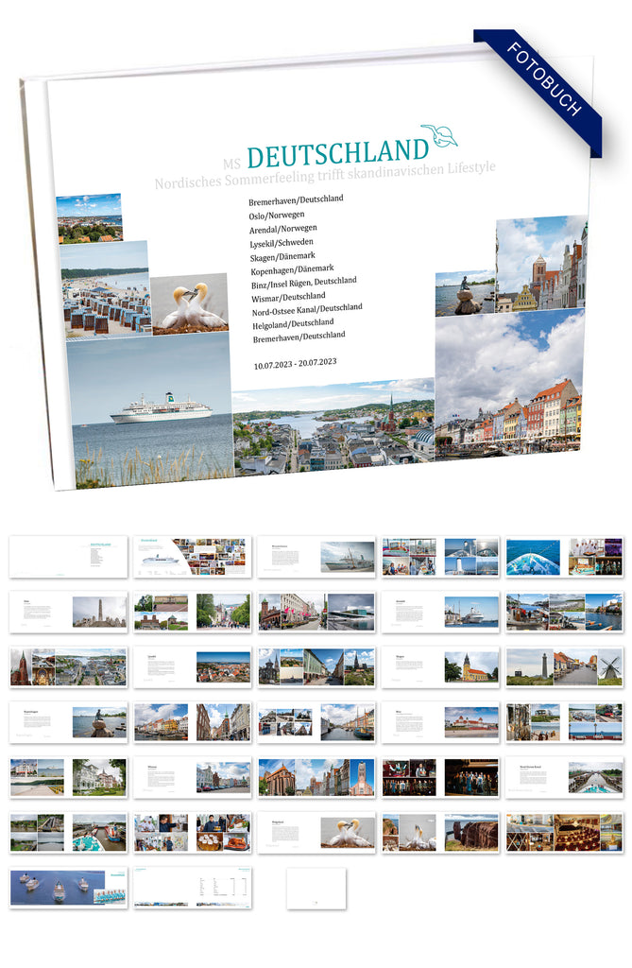Open the Kopenhagen intro spread with mermaid statue

click(x=69, y=721)
